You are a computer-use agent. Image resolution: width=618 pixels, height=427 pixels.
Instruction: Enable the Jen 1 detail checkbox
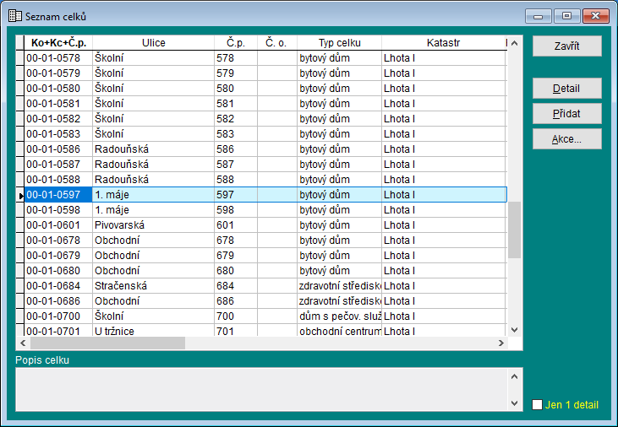point(538,405)
